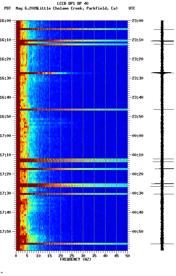
Task: Click the title text 'LCCB DP1 BP 40'
Action: click(x=73, y=3)
